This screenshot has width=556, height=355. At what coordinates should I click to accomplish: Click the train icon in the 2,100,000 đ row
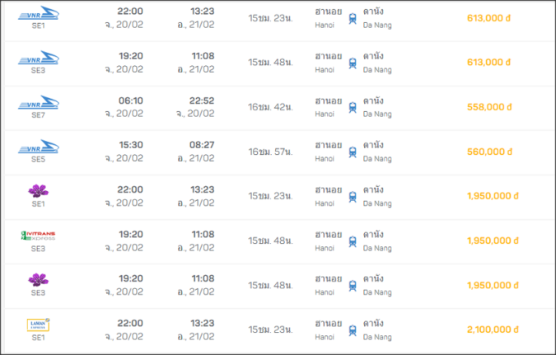(x=353, y=330)
